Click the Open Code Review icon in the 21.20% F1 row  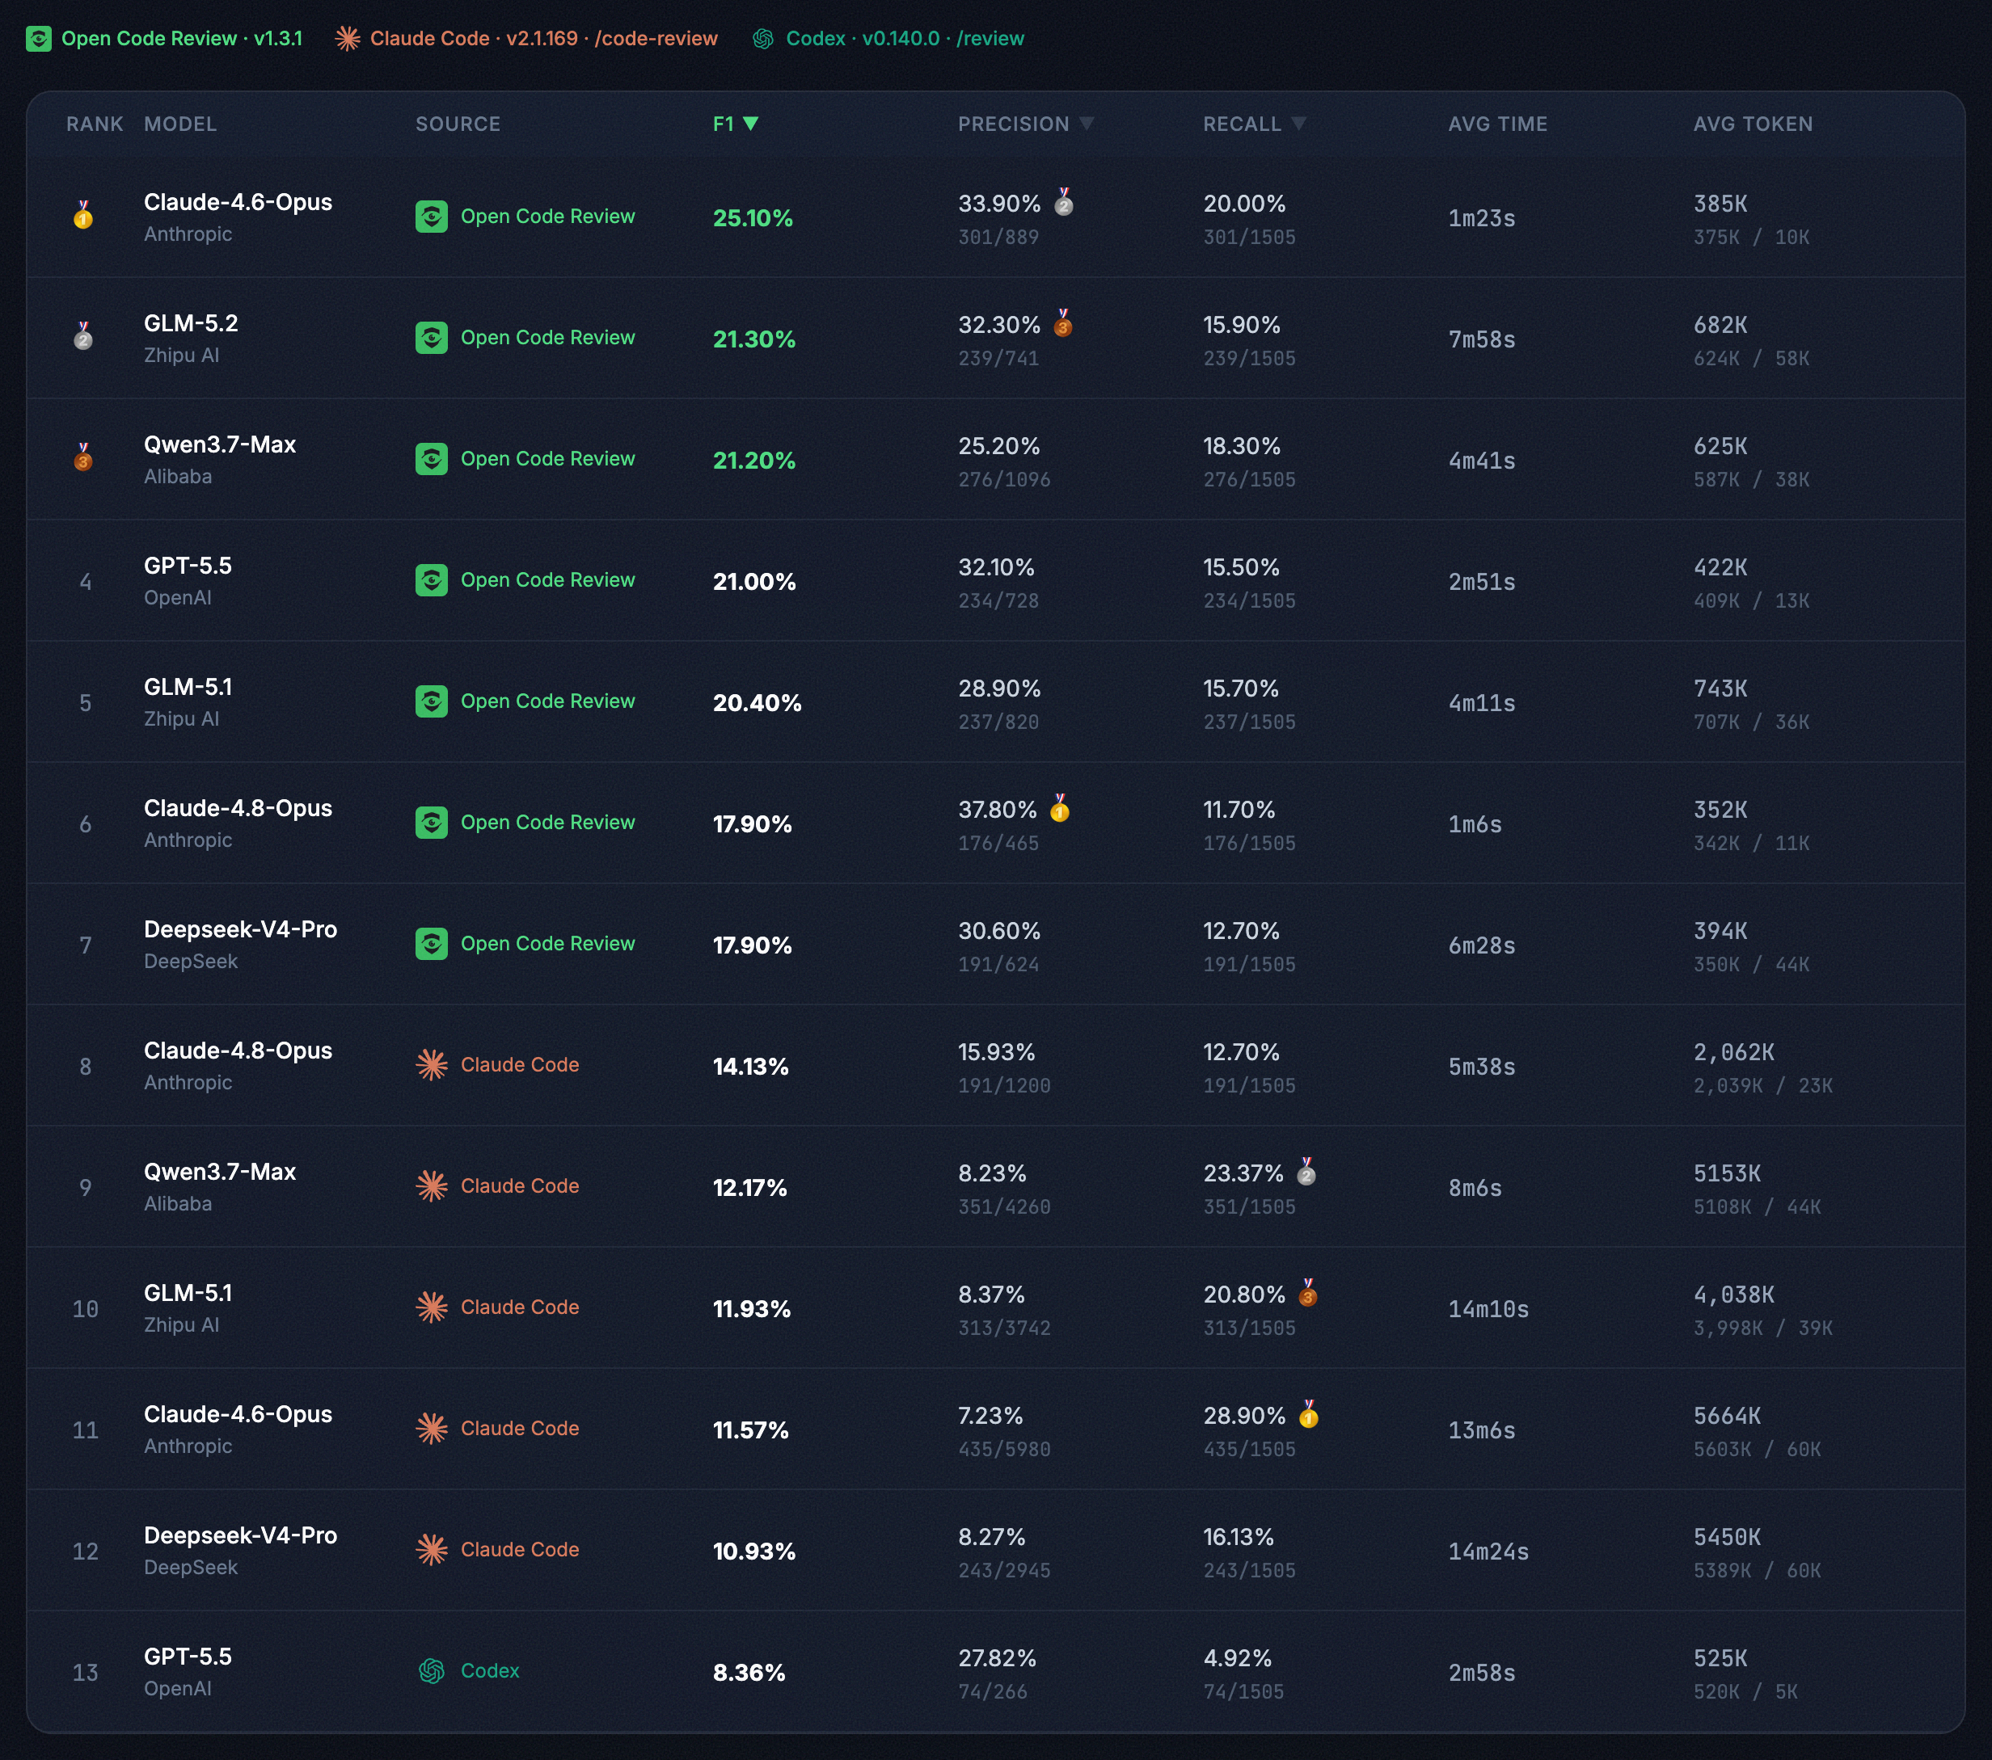tap(432, 459)
